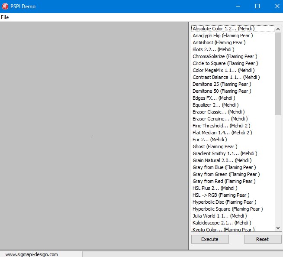
Task: Select Fur 2... (Mehdi)
Action: click(233, 140)
